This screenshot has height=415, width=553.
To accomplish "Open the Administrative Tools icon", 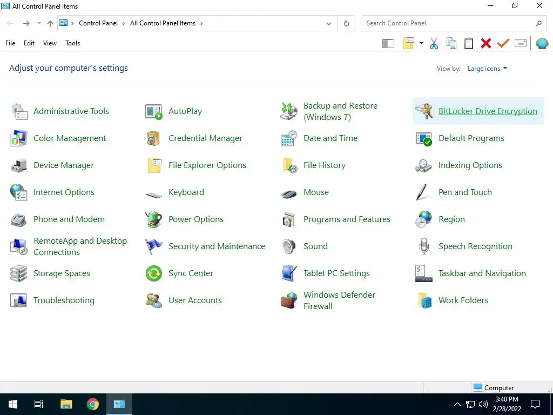I will 19,111.
